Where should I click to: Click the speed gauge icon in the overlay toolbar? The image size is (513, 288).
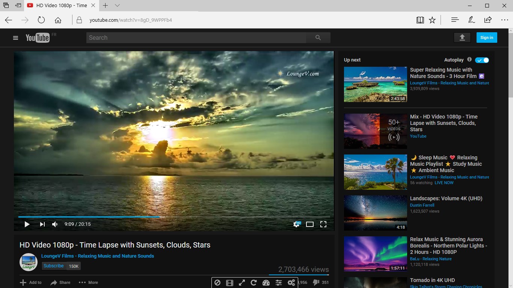pyautogui.click(x=266, y=282)
